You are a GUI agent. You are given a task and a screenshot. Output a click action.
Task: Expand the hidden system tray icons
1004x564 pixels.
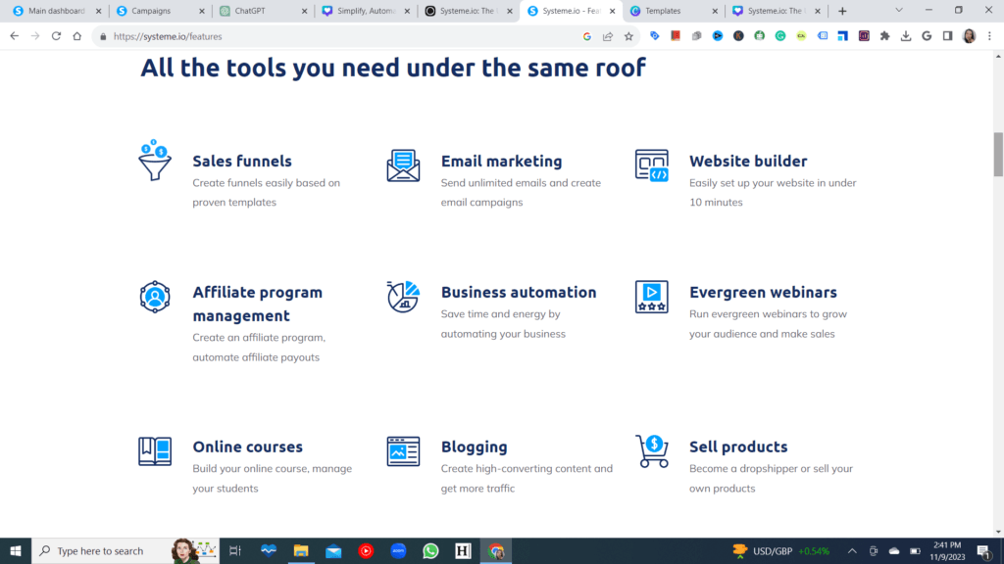[852, 551]
